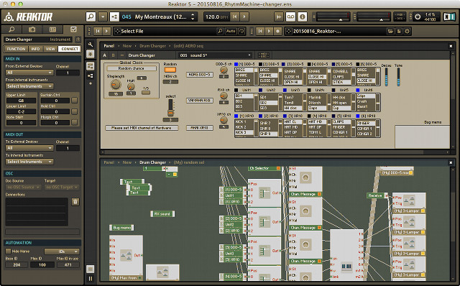Image resolution: width=460 pixels, height=286 pixels.
Task: Click the recorder record button
Action: [278, 31]
